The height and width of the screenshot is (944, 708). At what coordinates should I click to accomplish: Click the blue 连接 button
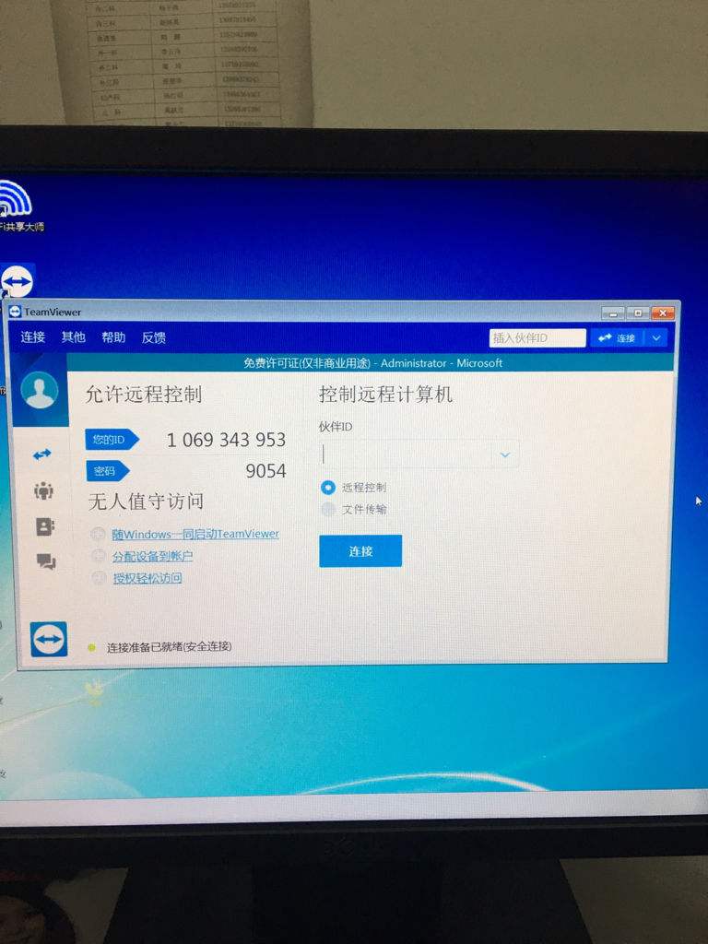(x=360, y=551)
